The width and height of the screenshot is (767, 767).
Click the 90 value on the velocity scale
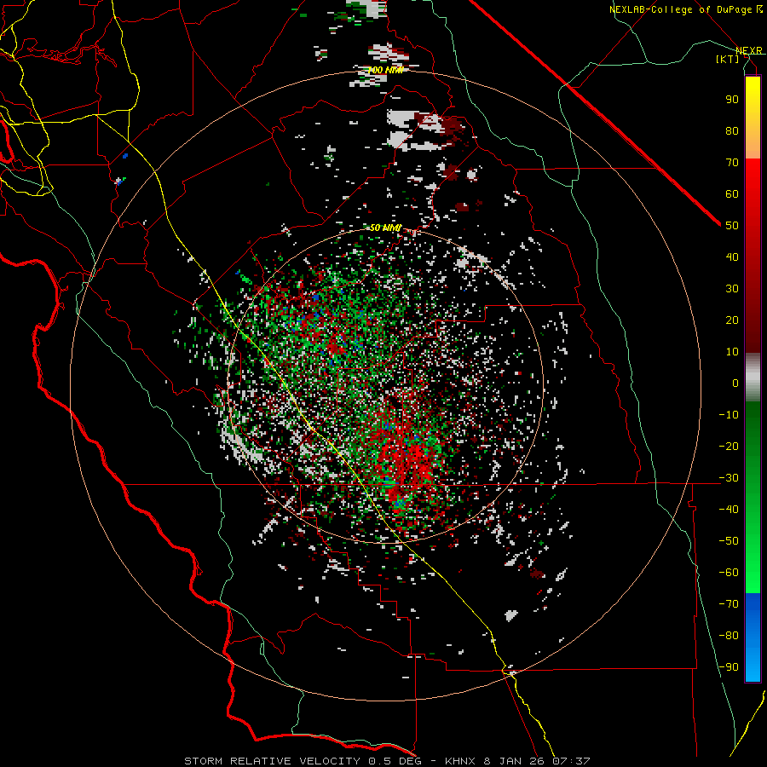tap(732, 100)
